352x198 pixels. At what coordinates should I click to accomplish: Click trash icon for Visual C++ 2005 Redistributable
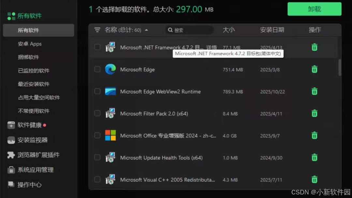pos(315,180)
